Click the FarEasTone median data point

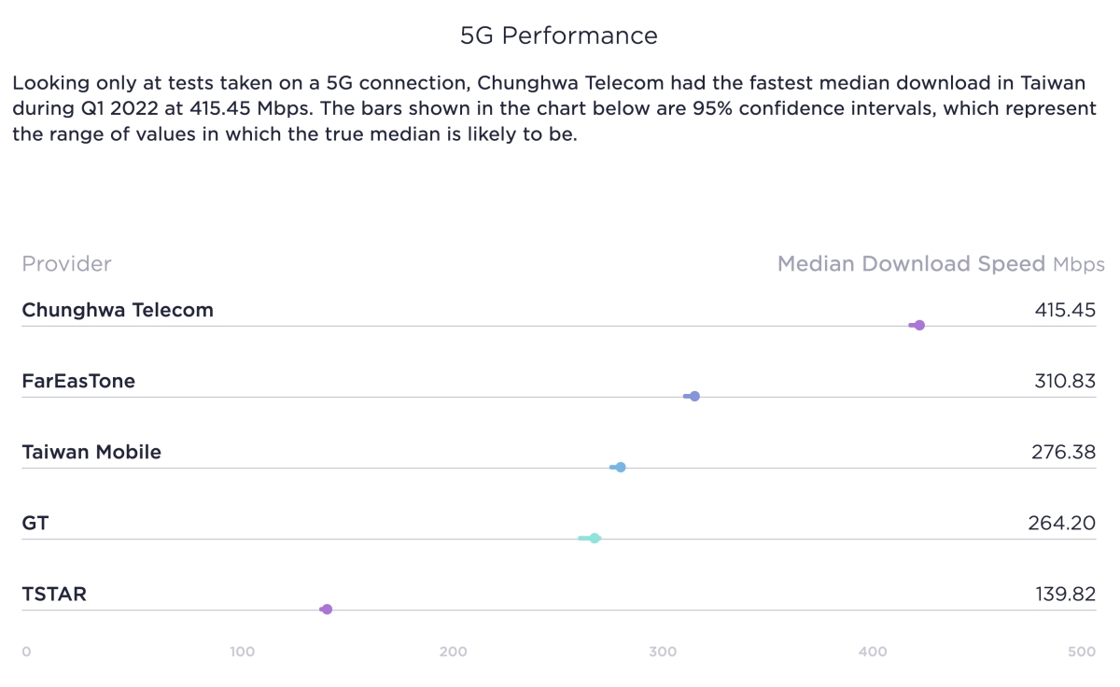coord(694,396)
